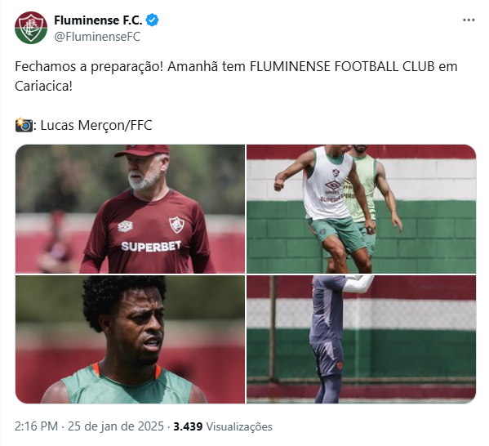The height and width of the screenshot is (446, 489).
Task: Open close-up photo of player in green vest
Action: 130,339
